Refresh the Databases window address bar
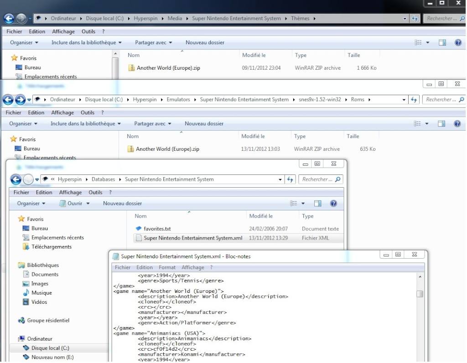 click(290, 179)
